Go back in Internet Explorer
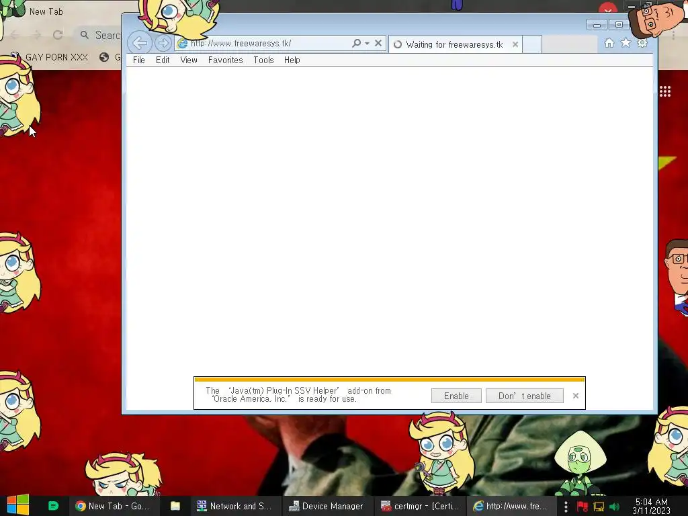The width and height of the screenshot is (688, 516). (140, 43)
